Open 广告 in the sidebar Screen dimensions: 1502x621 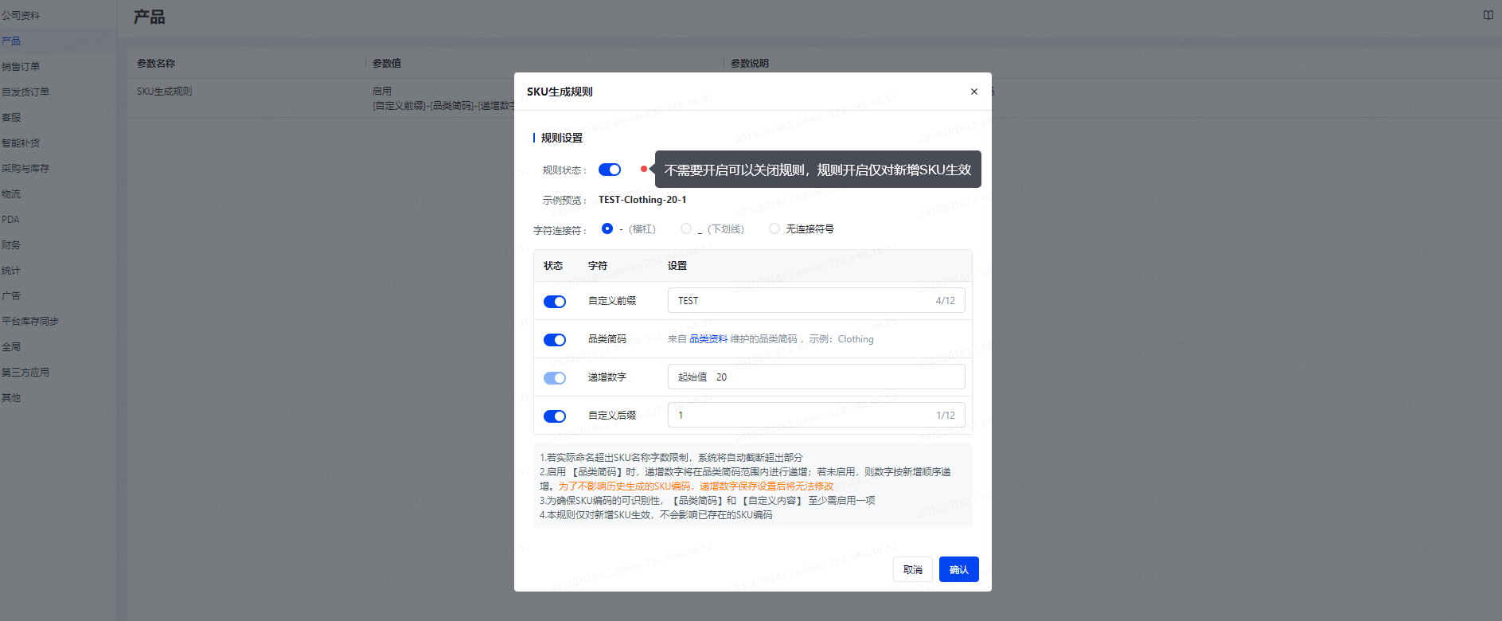pyautogui.click(x=11, y=295)
